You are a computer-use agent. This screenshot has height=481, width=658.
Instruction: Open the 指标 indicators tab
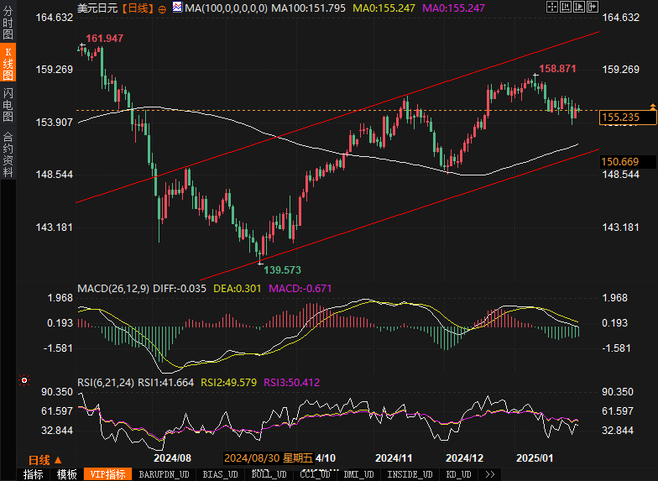click(34, 474)
